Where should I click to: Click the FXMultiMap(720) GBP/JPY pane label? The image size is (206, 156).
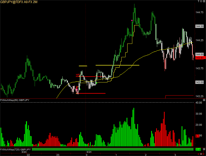tap(15, 149)
